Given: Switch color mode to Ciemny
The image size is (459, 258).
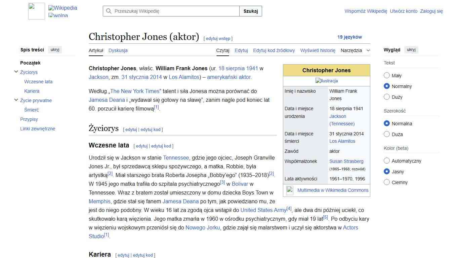Looking at the screenshot, I should (387, 182).
